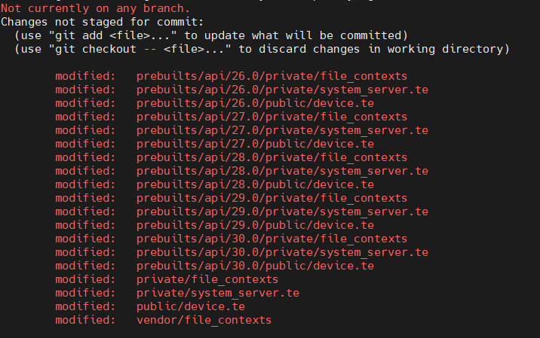
Task: Click prebuilts/api/27.0/private/system_server.te path
Action: click(282, 130)
